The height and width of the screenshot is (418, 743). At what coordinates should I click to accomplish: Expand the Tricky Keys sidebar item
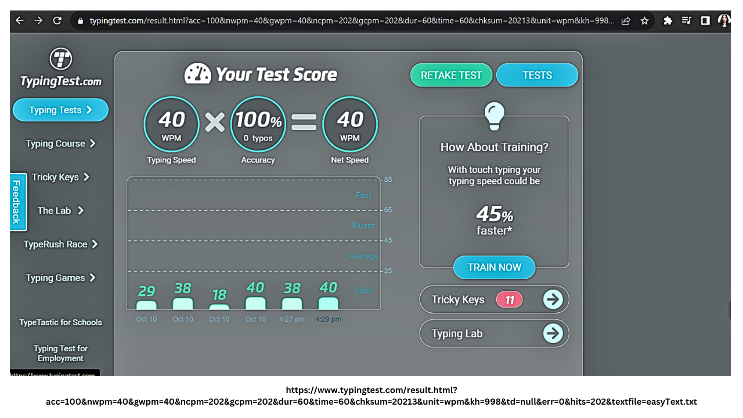click(60, 177)
